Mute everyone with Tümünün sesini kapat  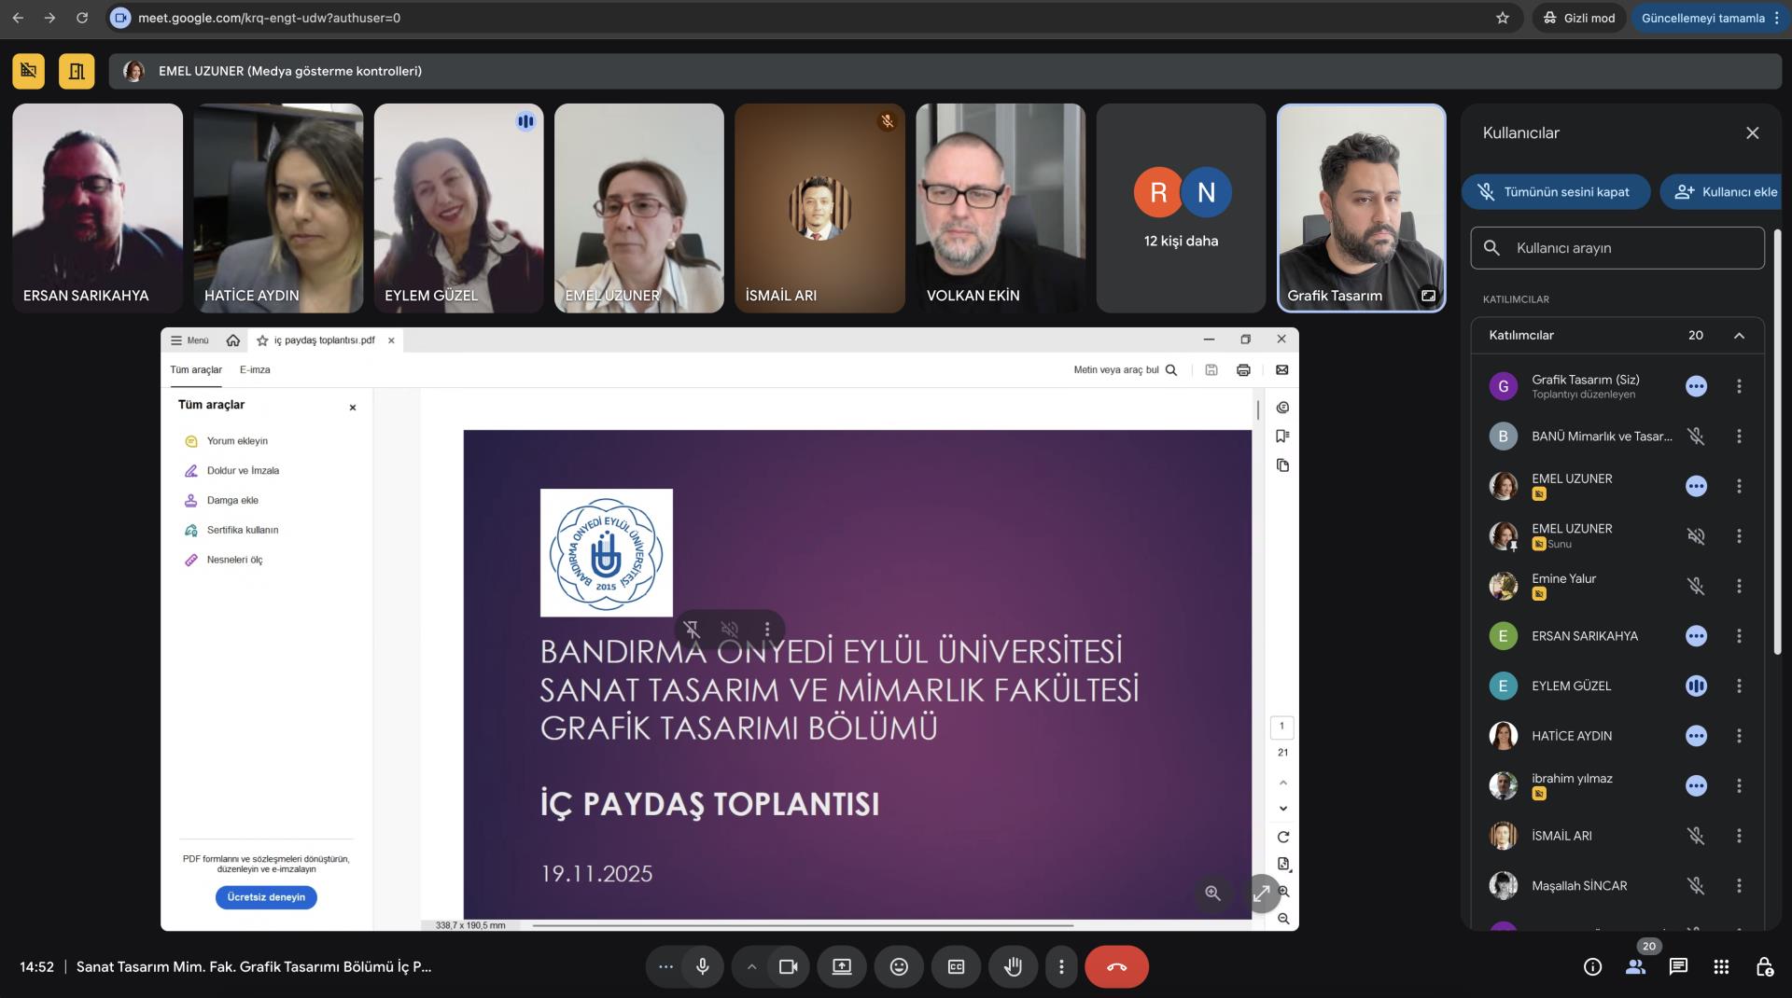click(x=1555, y=192)
